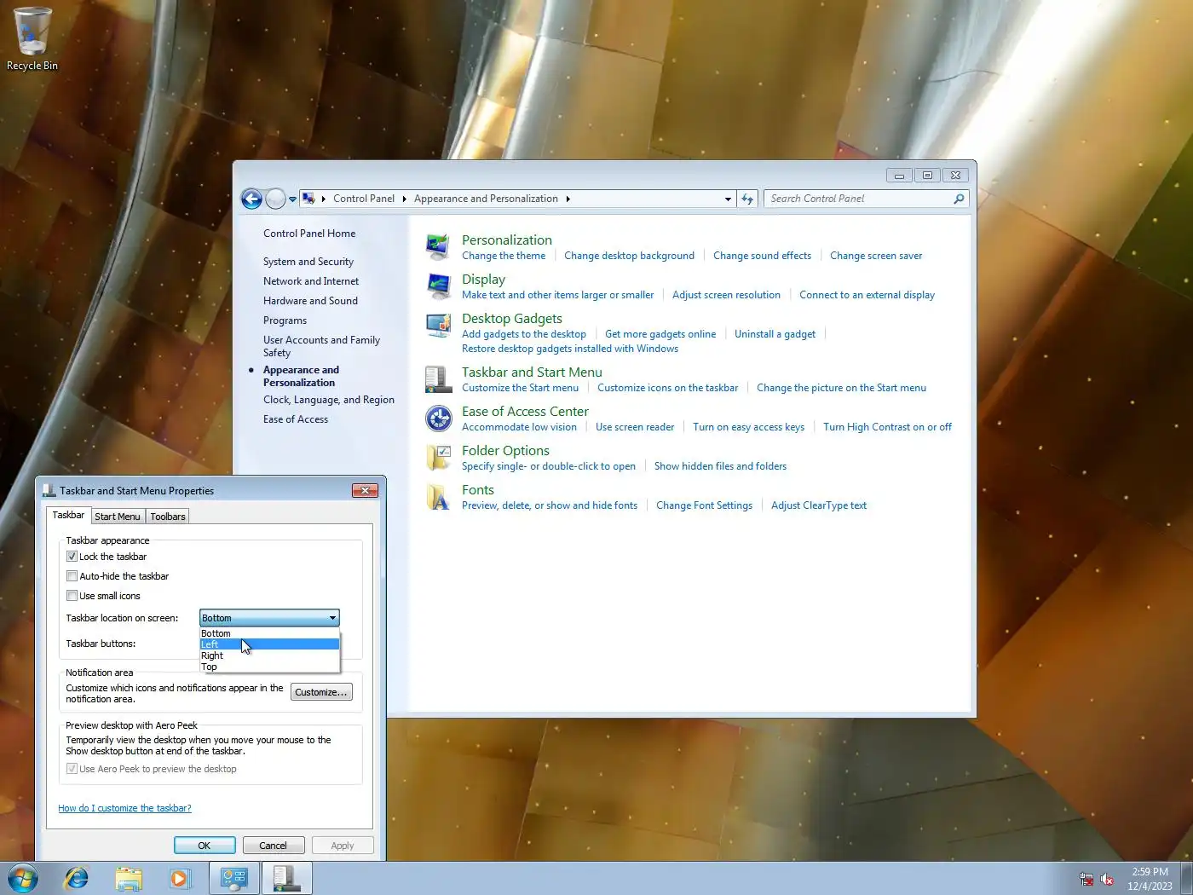Image resolution: width=1193 pixels, height=895 pixels.
Task: Click in the Search Control Panel field
Action: click(859, 199)
